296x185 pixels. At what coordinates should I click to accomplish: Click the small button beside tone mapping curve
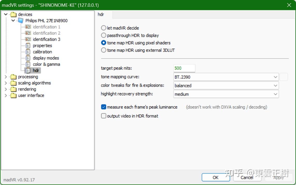[x=284, y=77]
